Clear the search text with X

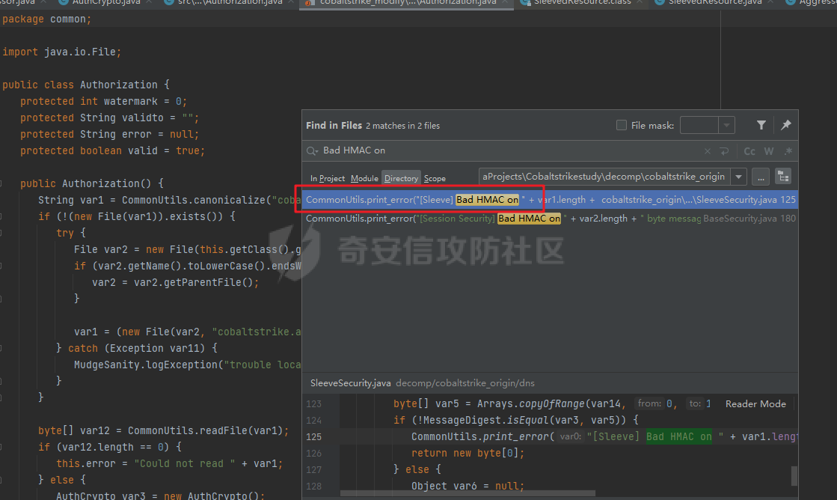[x=708, y=151]
